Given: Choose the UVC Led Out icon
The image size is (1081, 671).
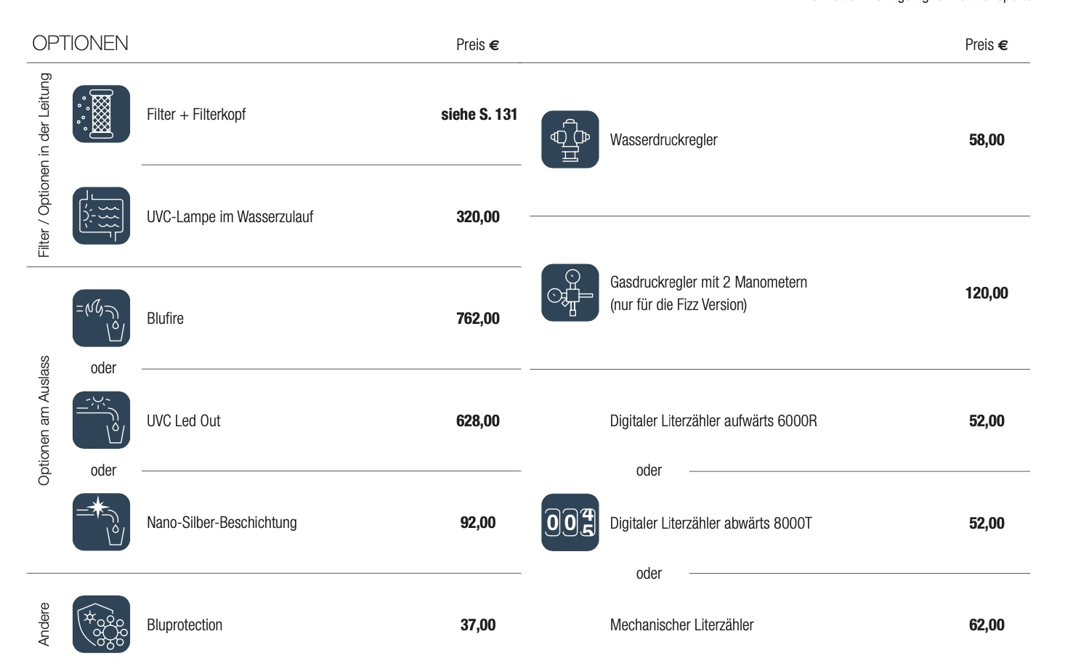Looking at the screenshot, I should [x=101, y=420].
